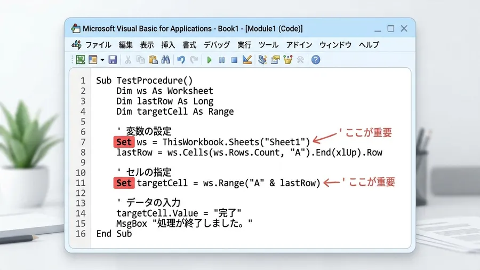Click the 'lastRow = ws.Cells' code line

coord(249,153)
